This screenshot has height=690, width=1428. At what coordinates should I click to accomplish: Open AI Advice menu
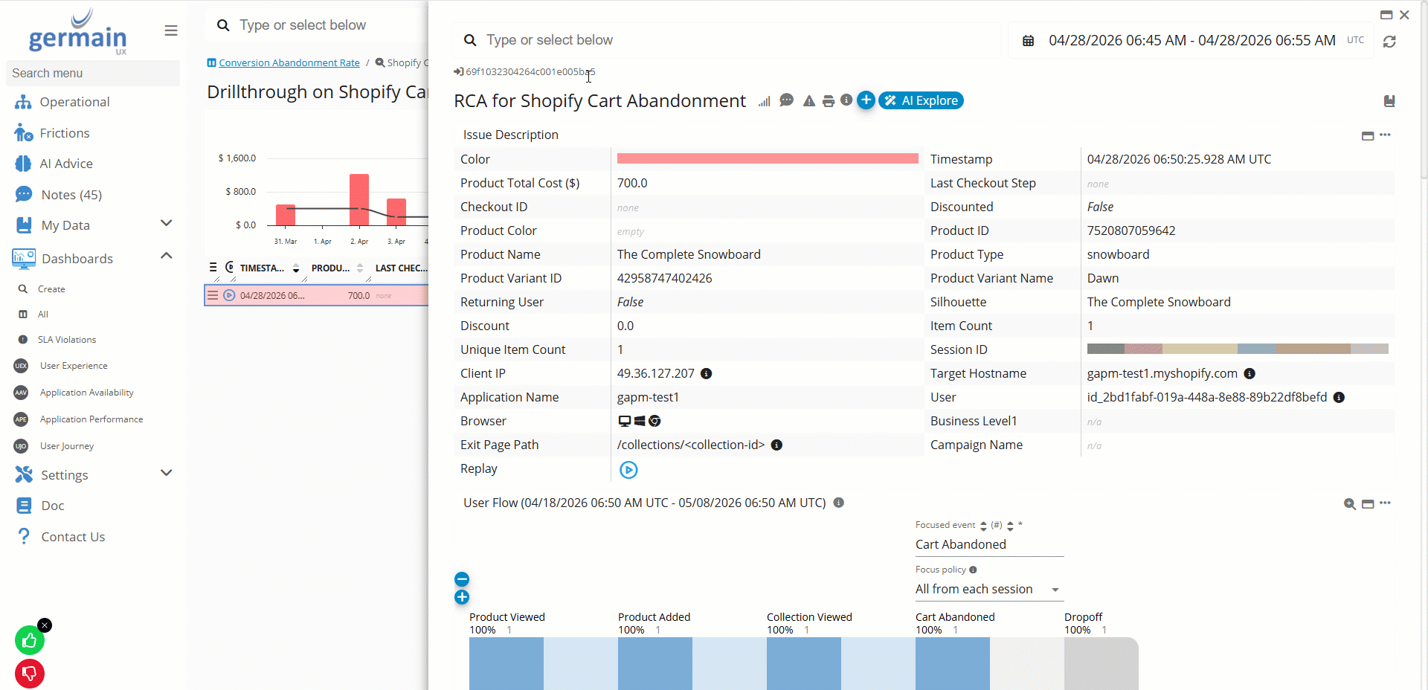pos(65,164)
